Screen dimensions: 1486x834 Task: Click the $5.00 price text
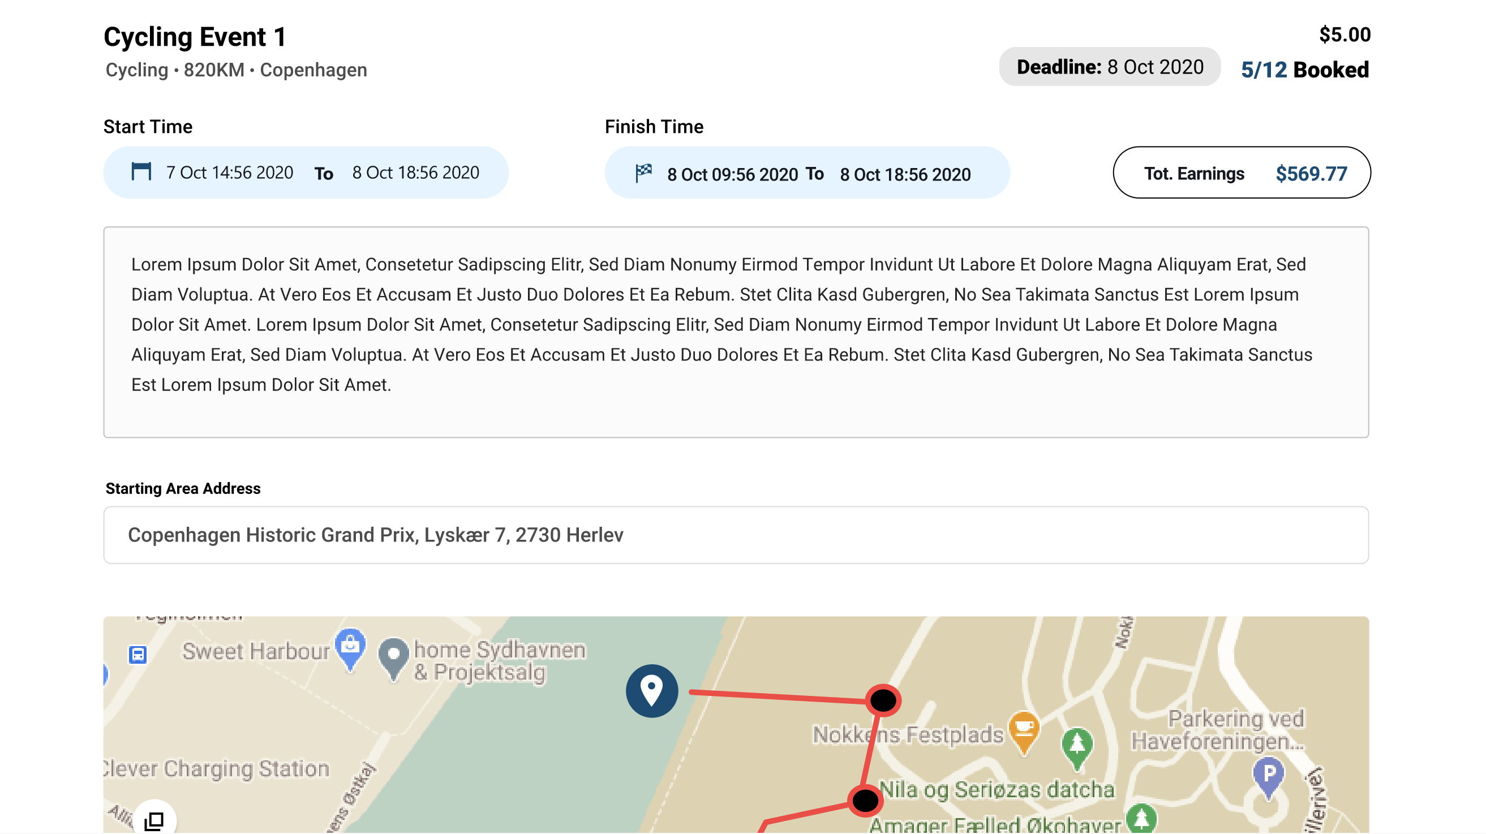pos(1344,35)
